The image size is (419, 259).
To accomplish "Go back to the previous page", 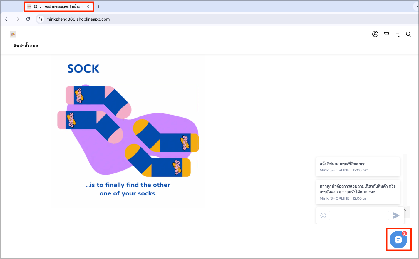I will 7,19.
